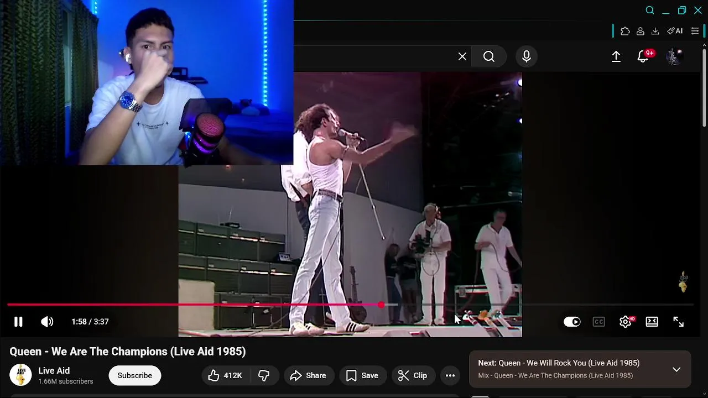Click the Live Aid watermark in video
This screenshot has width=708, height=398.
(683, 282)
